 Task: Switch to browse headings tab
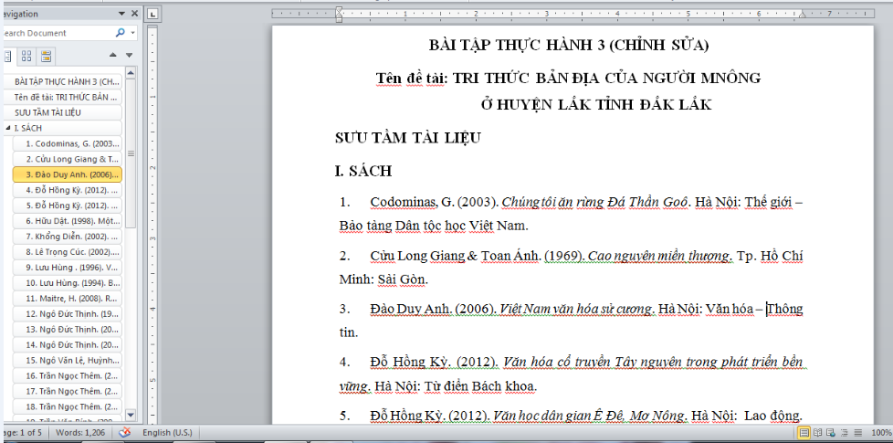tap(7, 56)
